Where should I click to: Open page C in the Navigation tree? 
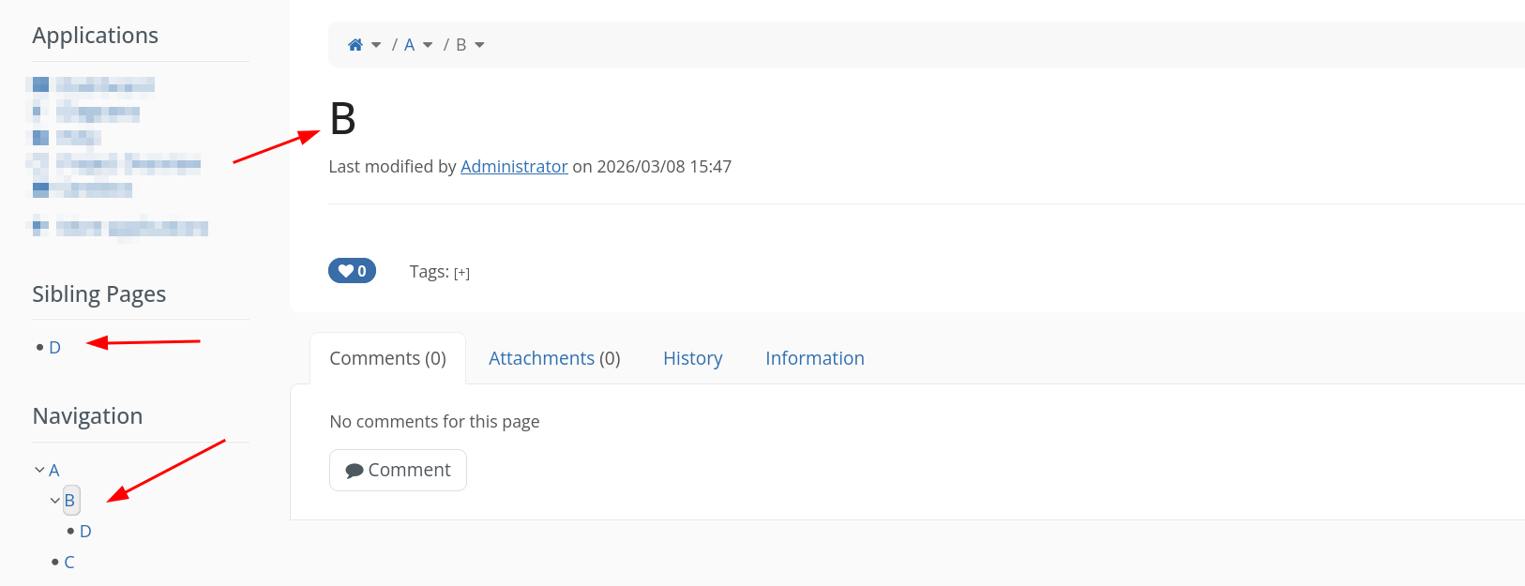(x=69, y=563)
